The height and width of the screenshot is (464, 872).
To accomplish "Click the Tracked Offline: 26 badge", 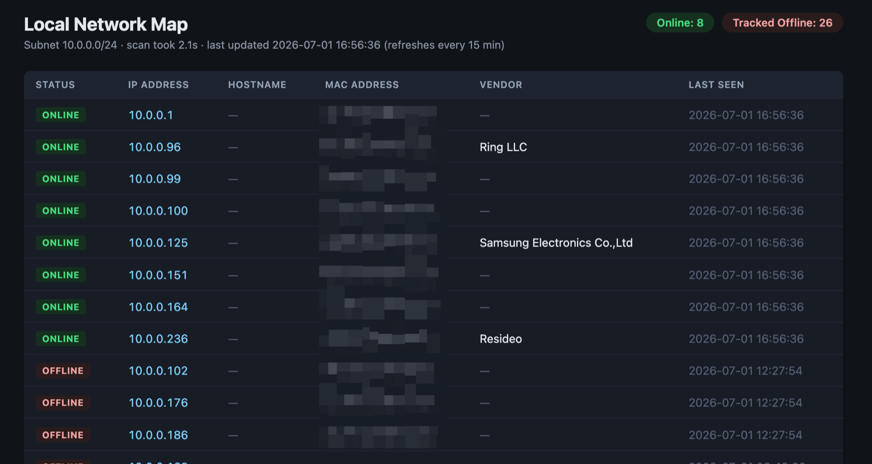I will point(782,23).
